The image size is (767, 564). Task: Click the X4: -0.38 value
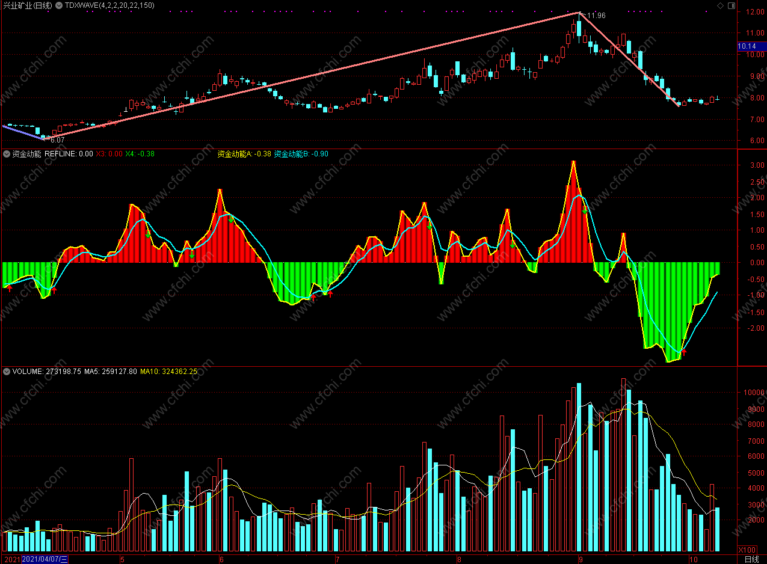[x=140, y=154]
